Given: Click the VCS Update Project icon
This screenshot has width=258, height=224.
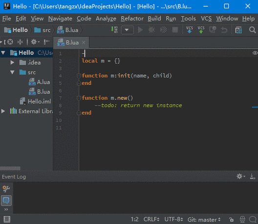Looking at the screenshot, I should point(190,30).
